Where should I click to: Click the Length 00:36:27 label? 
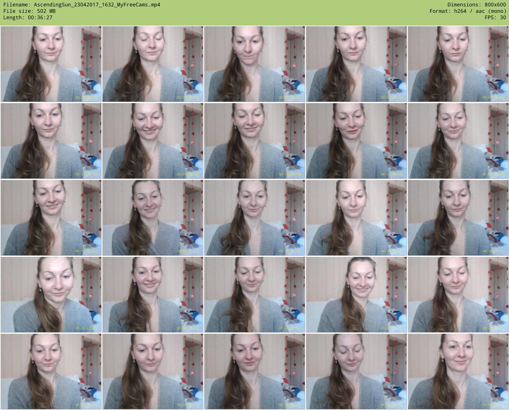click(28, 18)
